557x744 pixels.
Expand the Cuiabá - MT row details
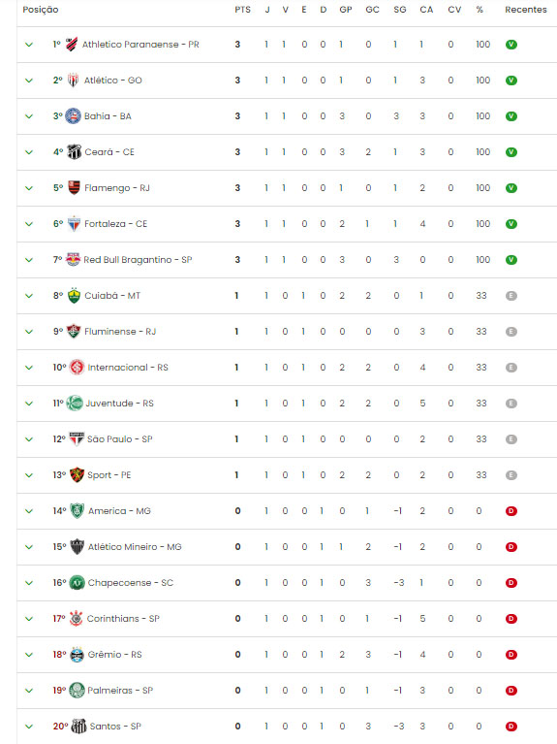coord(29,296)
